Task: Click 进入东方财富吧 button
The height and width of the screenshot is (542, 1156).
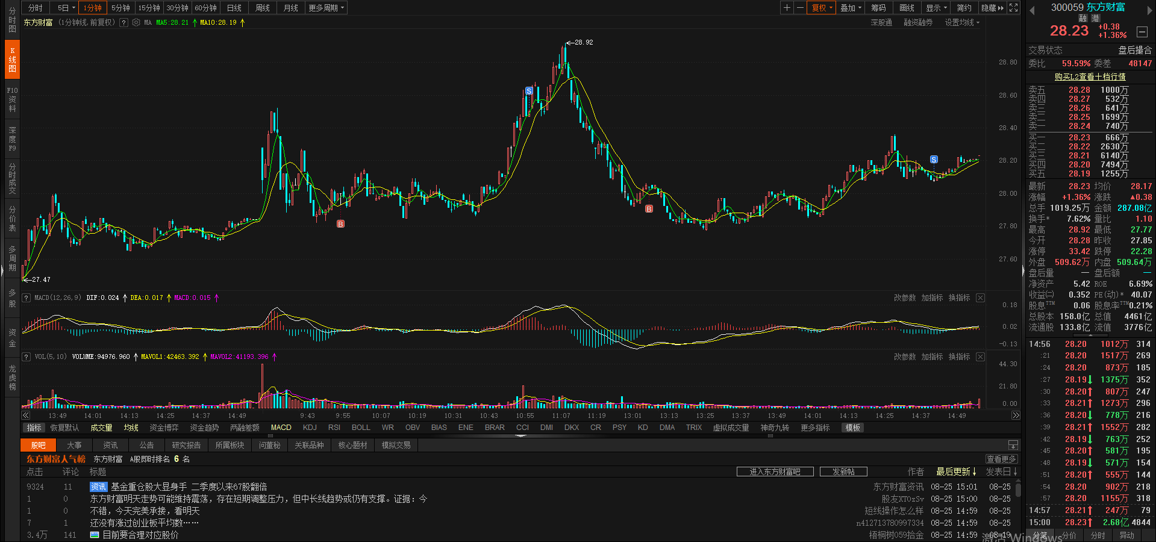Action: [775, 472]
